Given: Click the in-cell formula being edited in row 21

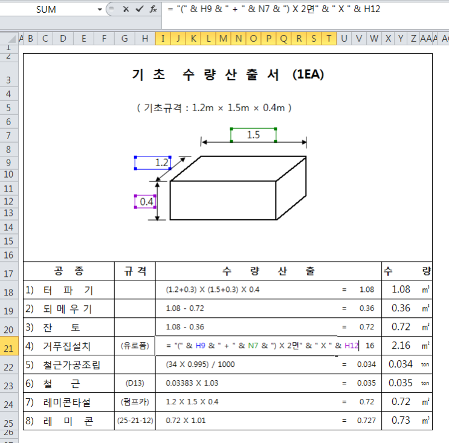Looking at the screenshot, I should 262,346.
